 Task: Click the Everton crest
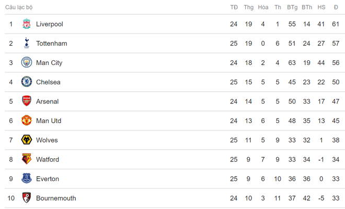[x=27, y=178]
